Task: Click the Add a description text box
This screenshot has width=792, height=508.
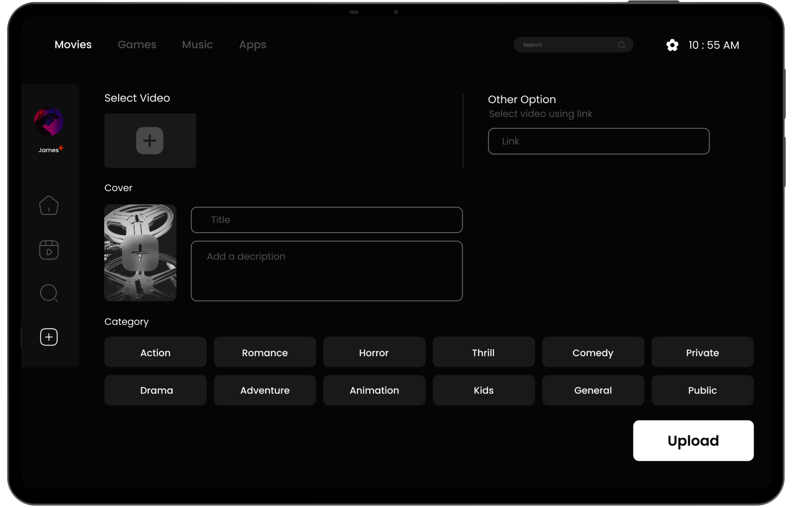Action: 326,271
